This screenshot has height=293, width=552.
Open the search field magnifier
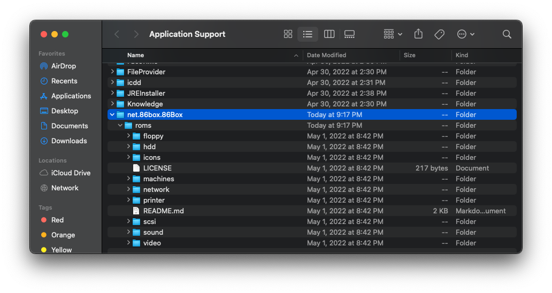click(507, 34)
